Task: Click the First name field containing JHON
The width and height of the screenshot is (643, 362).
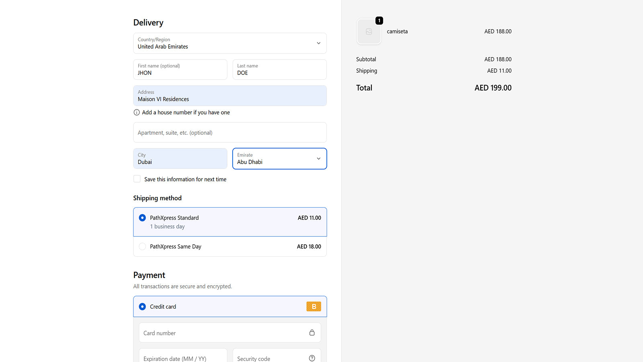Action: pyautogui.click(x=180, y=70)
